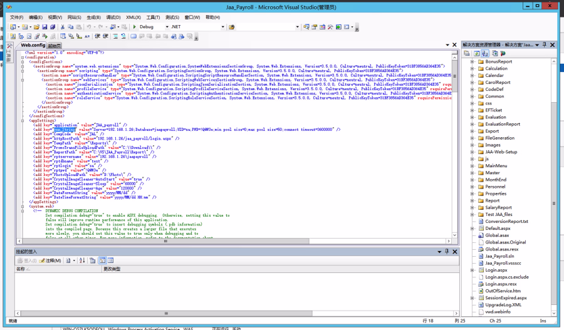Click the green Start Debugging arrow
Viewport: 564px width, 330px height.
coord(135,27)
